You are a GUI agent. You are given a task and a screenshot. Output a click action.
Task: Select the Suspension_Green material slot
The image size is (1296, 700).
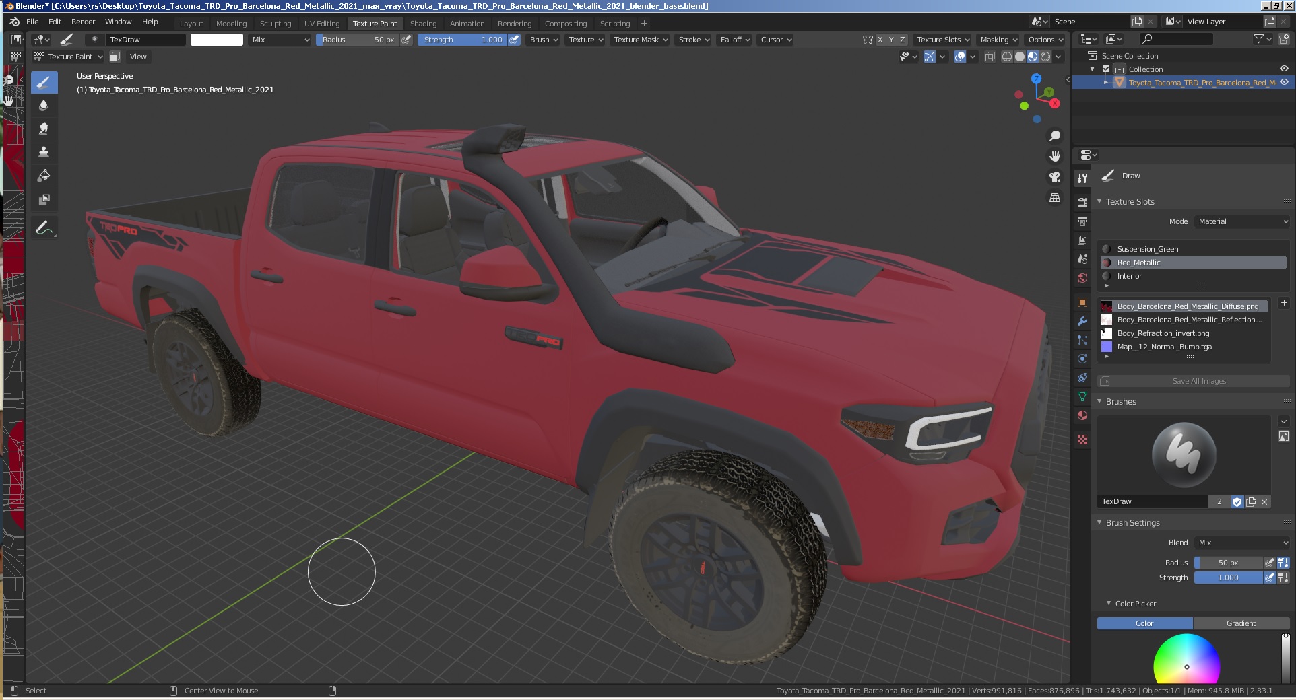(1194, 249)
